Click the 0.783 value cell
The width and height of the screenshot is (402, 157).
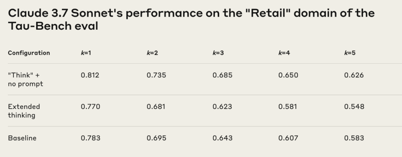pos(90,138)
